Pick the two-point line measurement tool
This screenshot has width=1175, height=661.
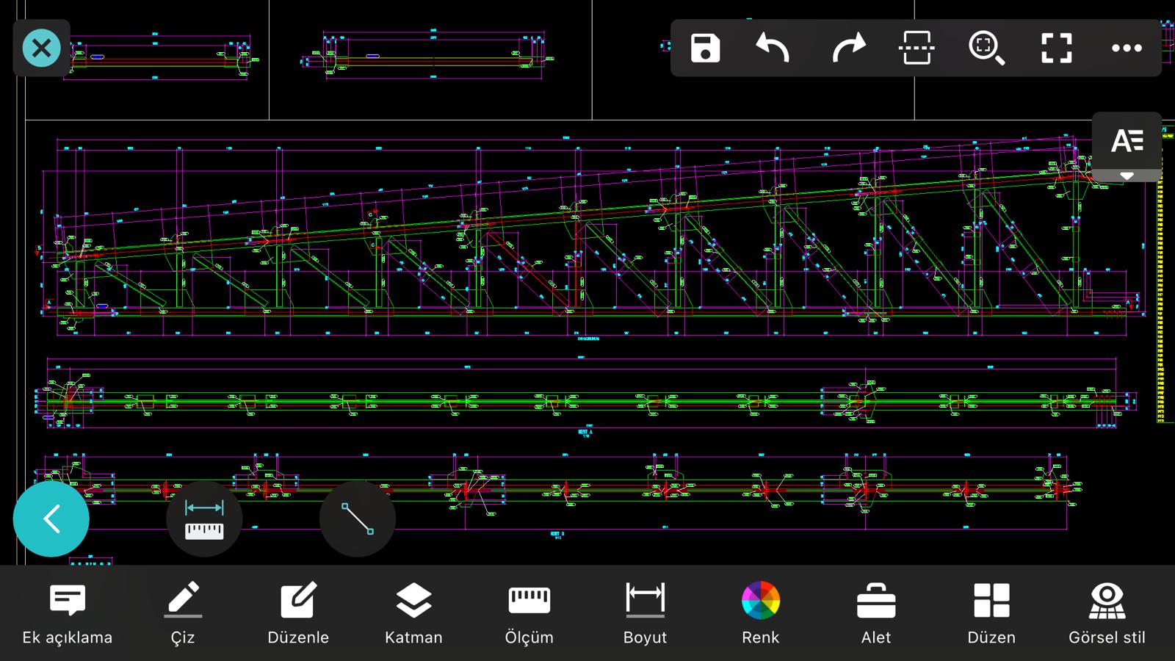(x=358, y=519)
